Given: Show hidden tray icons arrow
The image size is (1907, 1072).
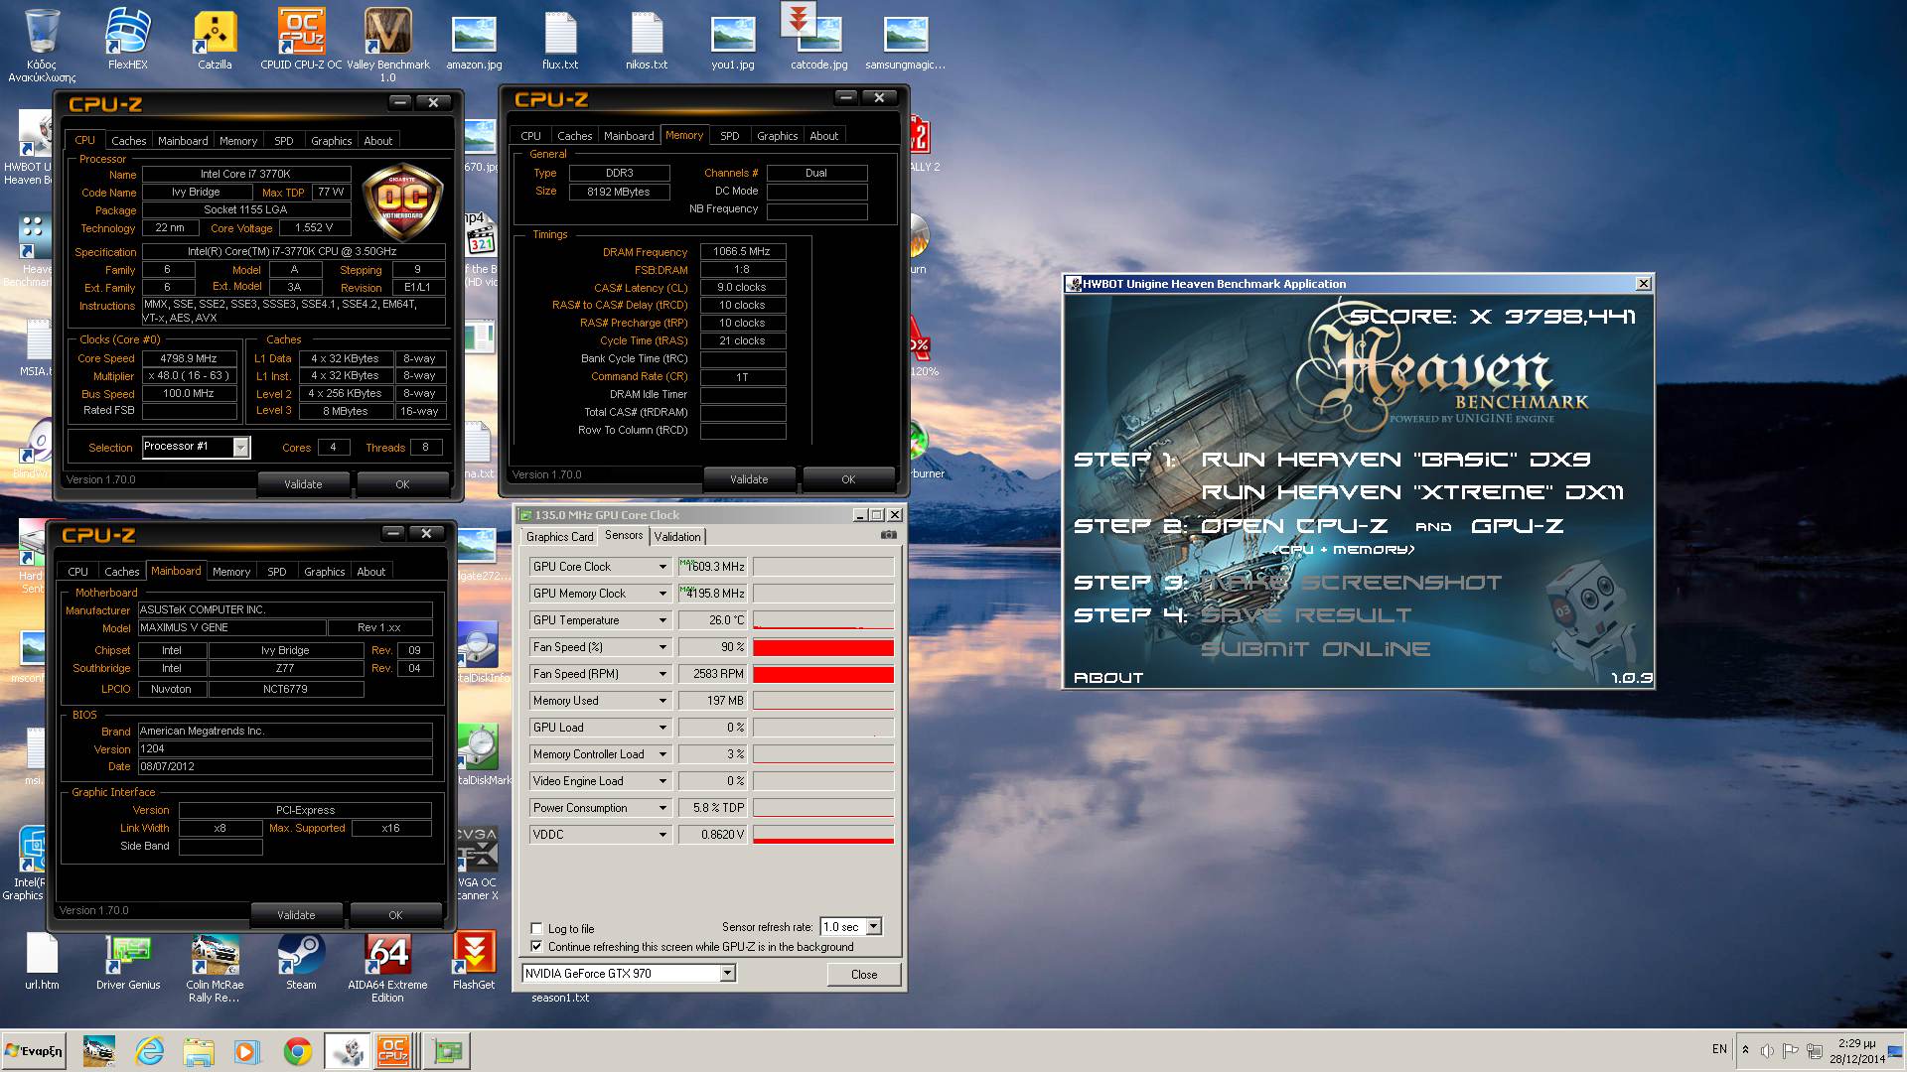Looking at the screenshot, I should point(1745,1050).
